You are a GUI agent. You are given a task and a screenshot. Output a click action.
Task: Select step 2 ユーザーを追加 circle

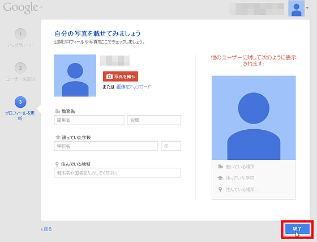20,68
